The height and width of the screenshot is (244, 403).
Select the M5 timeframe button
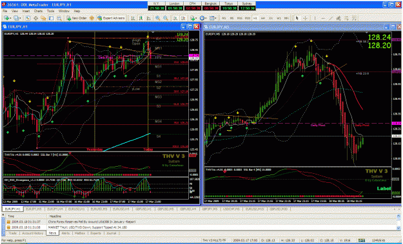tap(232, 18)
